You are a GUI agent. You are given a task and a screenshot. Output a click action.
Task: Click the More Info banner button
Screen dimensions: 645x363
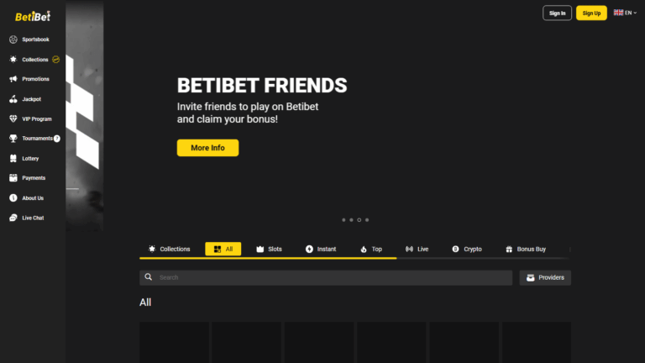[x=207, y=148]
